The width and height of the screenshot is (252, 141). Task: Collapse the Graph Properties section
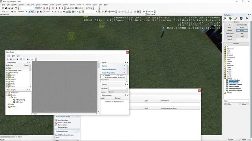[125, 73]
